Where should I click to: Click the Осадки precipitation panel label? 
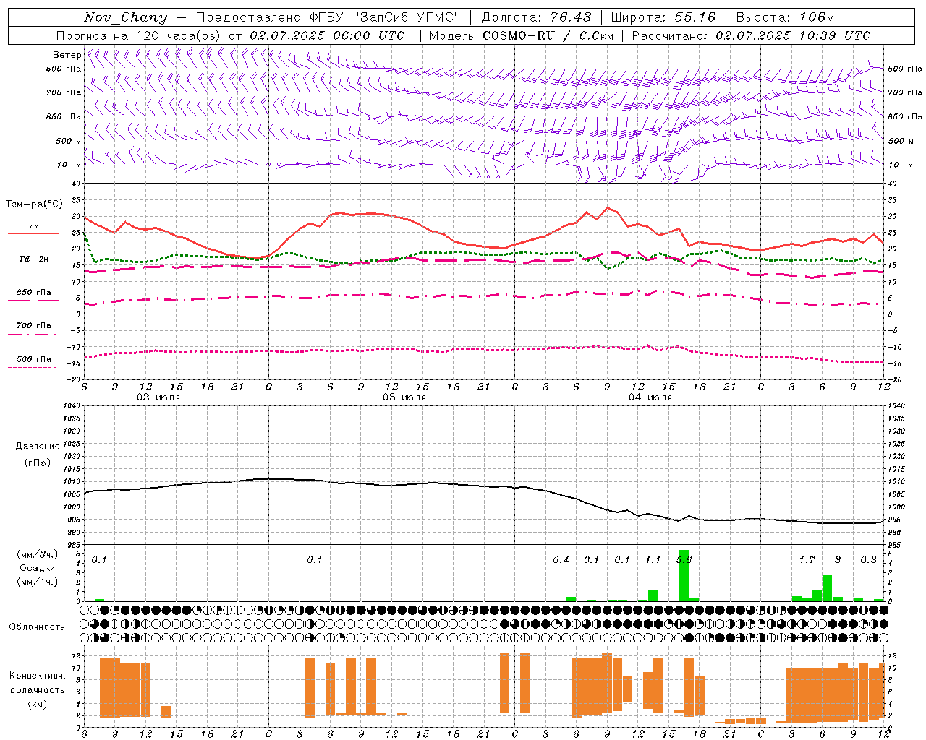(x=38, y=568)
